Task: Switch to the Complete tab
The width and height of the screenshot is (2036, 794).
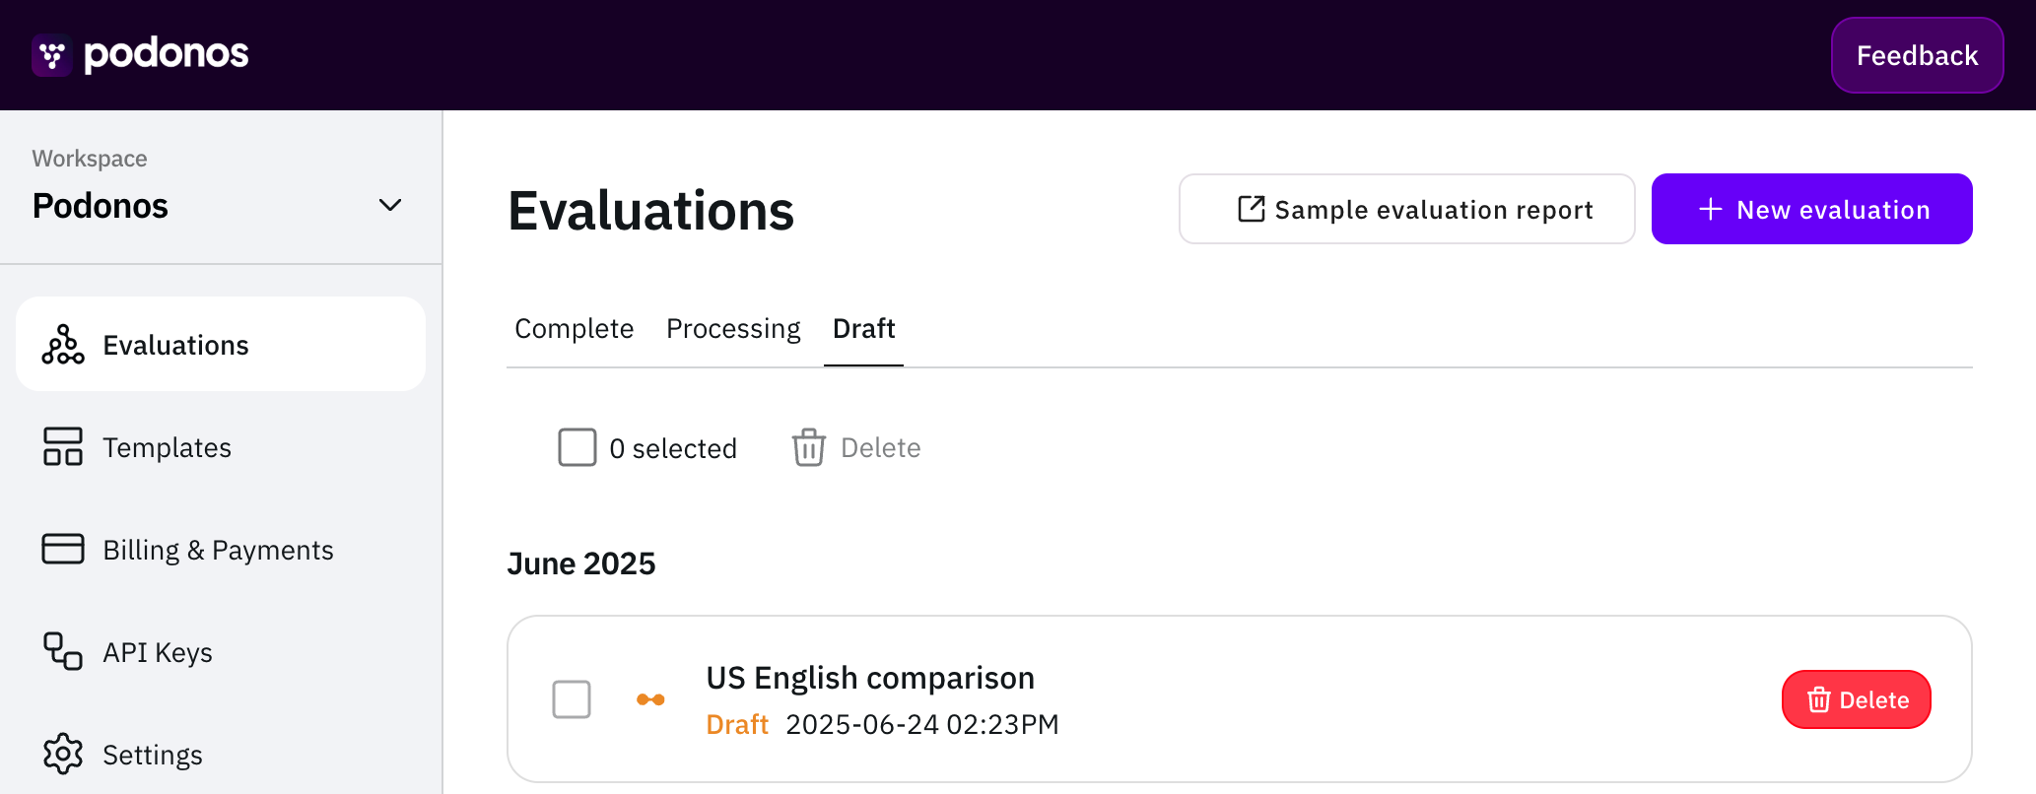Action: [x=575, y=328]
